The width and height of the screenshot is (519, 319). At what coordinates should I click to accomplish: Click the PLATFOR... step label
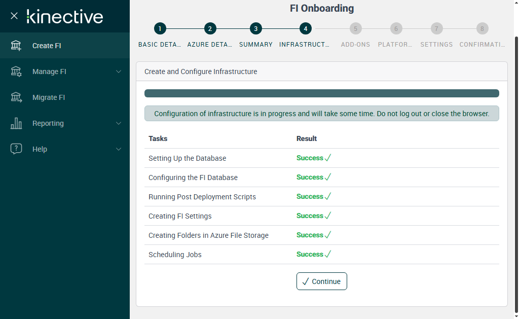[x=395, y=45]
